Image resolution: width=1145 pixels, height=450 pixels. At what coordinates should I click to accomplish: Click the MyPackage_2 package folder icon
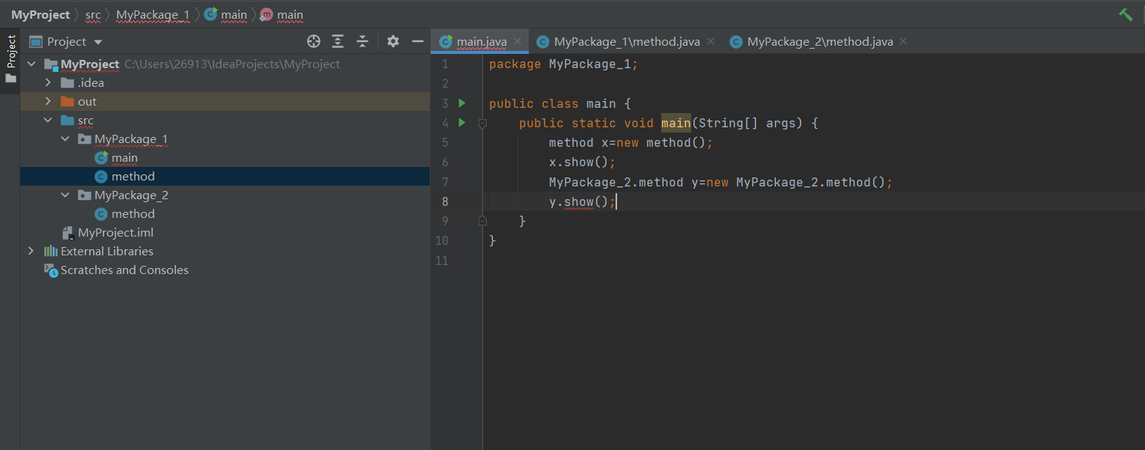[85, 195]
